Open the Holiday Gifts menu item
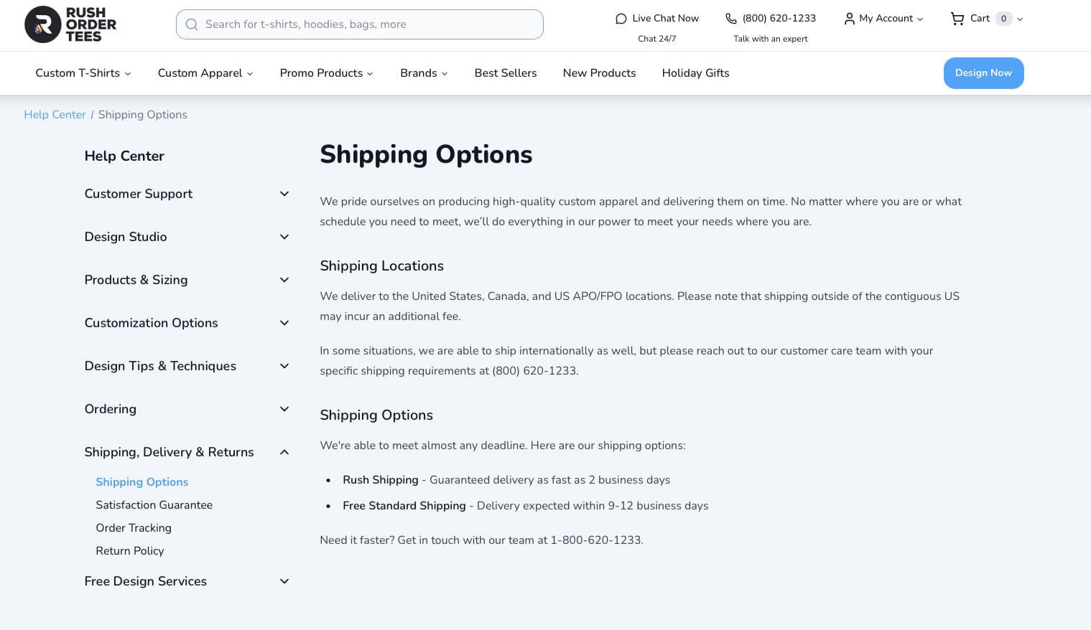The height and width of the screenshot is (630, 1091). pyautogui.click(x=695, y=73)
